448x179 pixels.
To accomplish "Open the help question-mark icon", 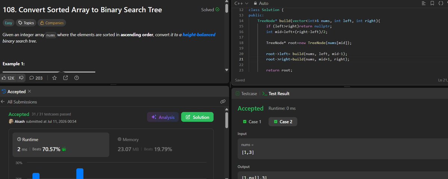I will coord(77,78).
